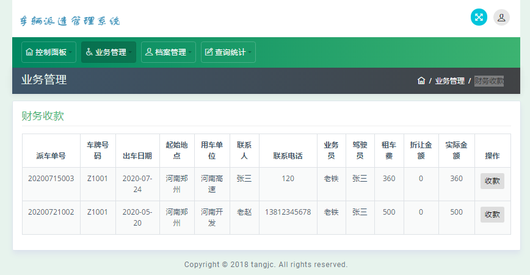Image resolution: width=530 pixels, height=275 pixels.
Task: Click the house icon on 控制面板
Action: tap(29, 52)
